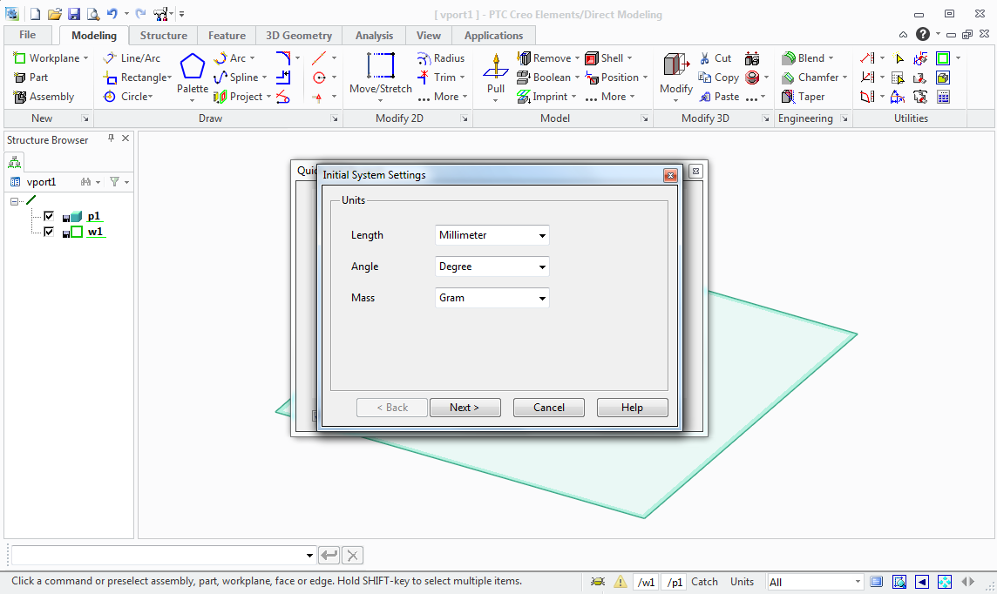Switch to the Feature tab

coord(227,36)
